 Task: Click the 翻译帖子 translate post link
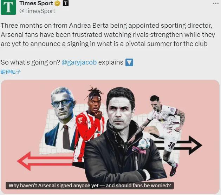tap(11, 72)
